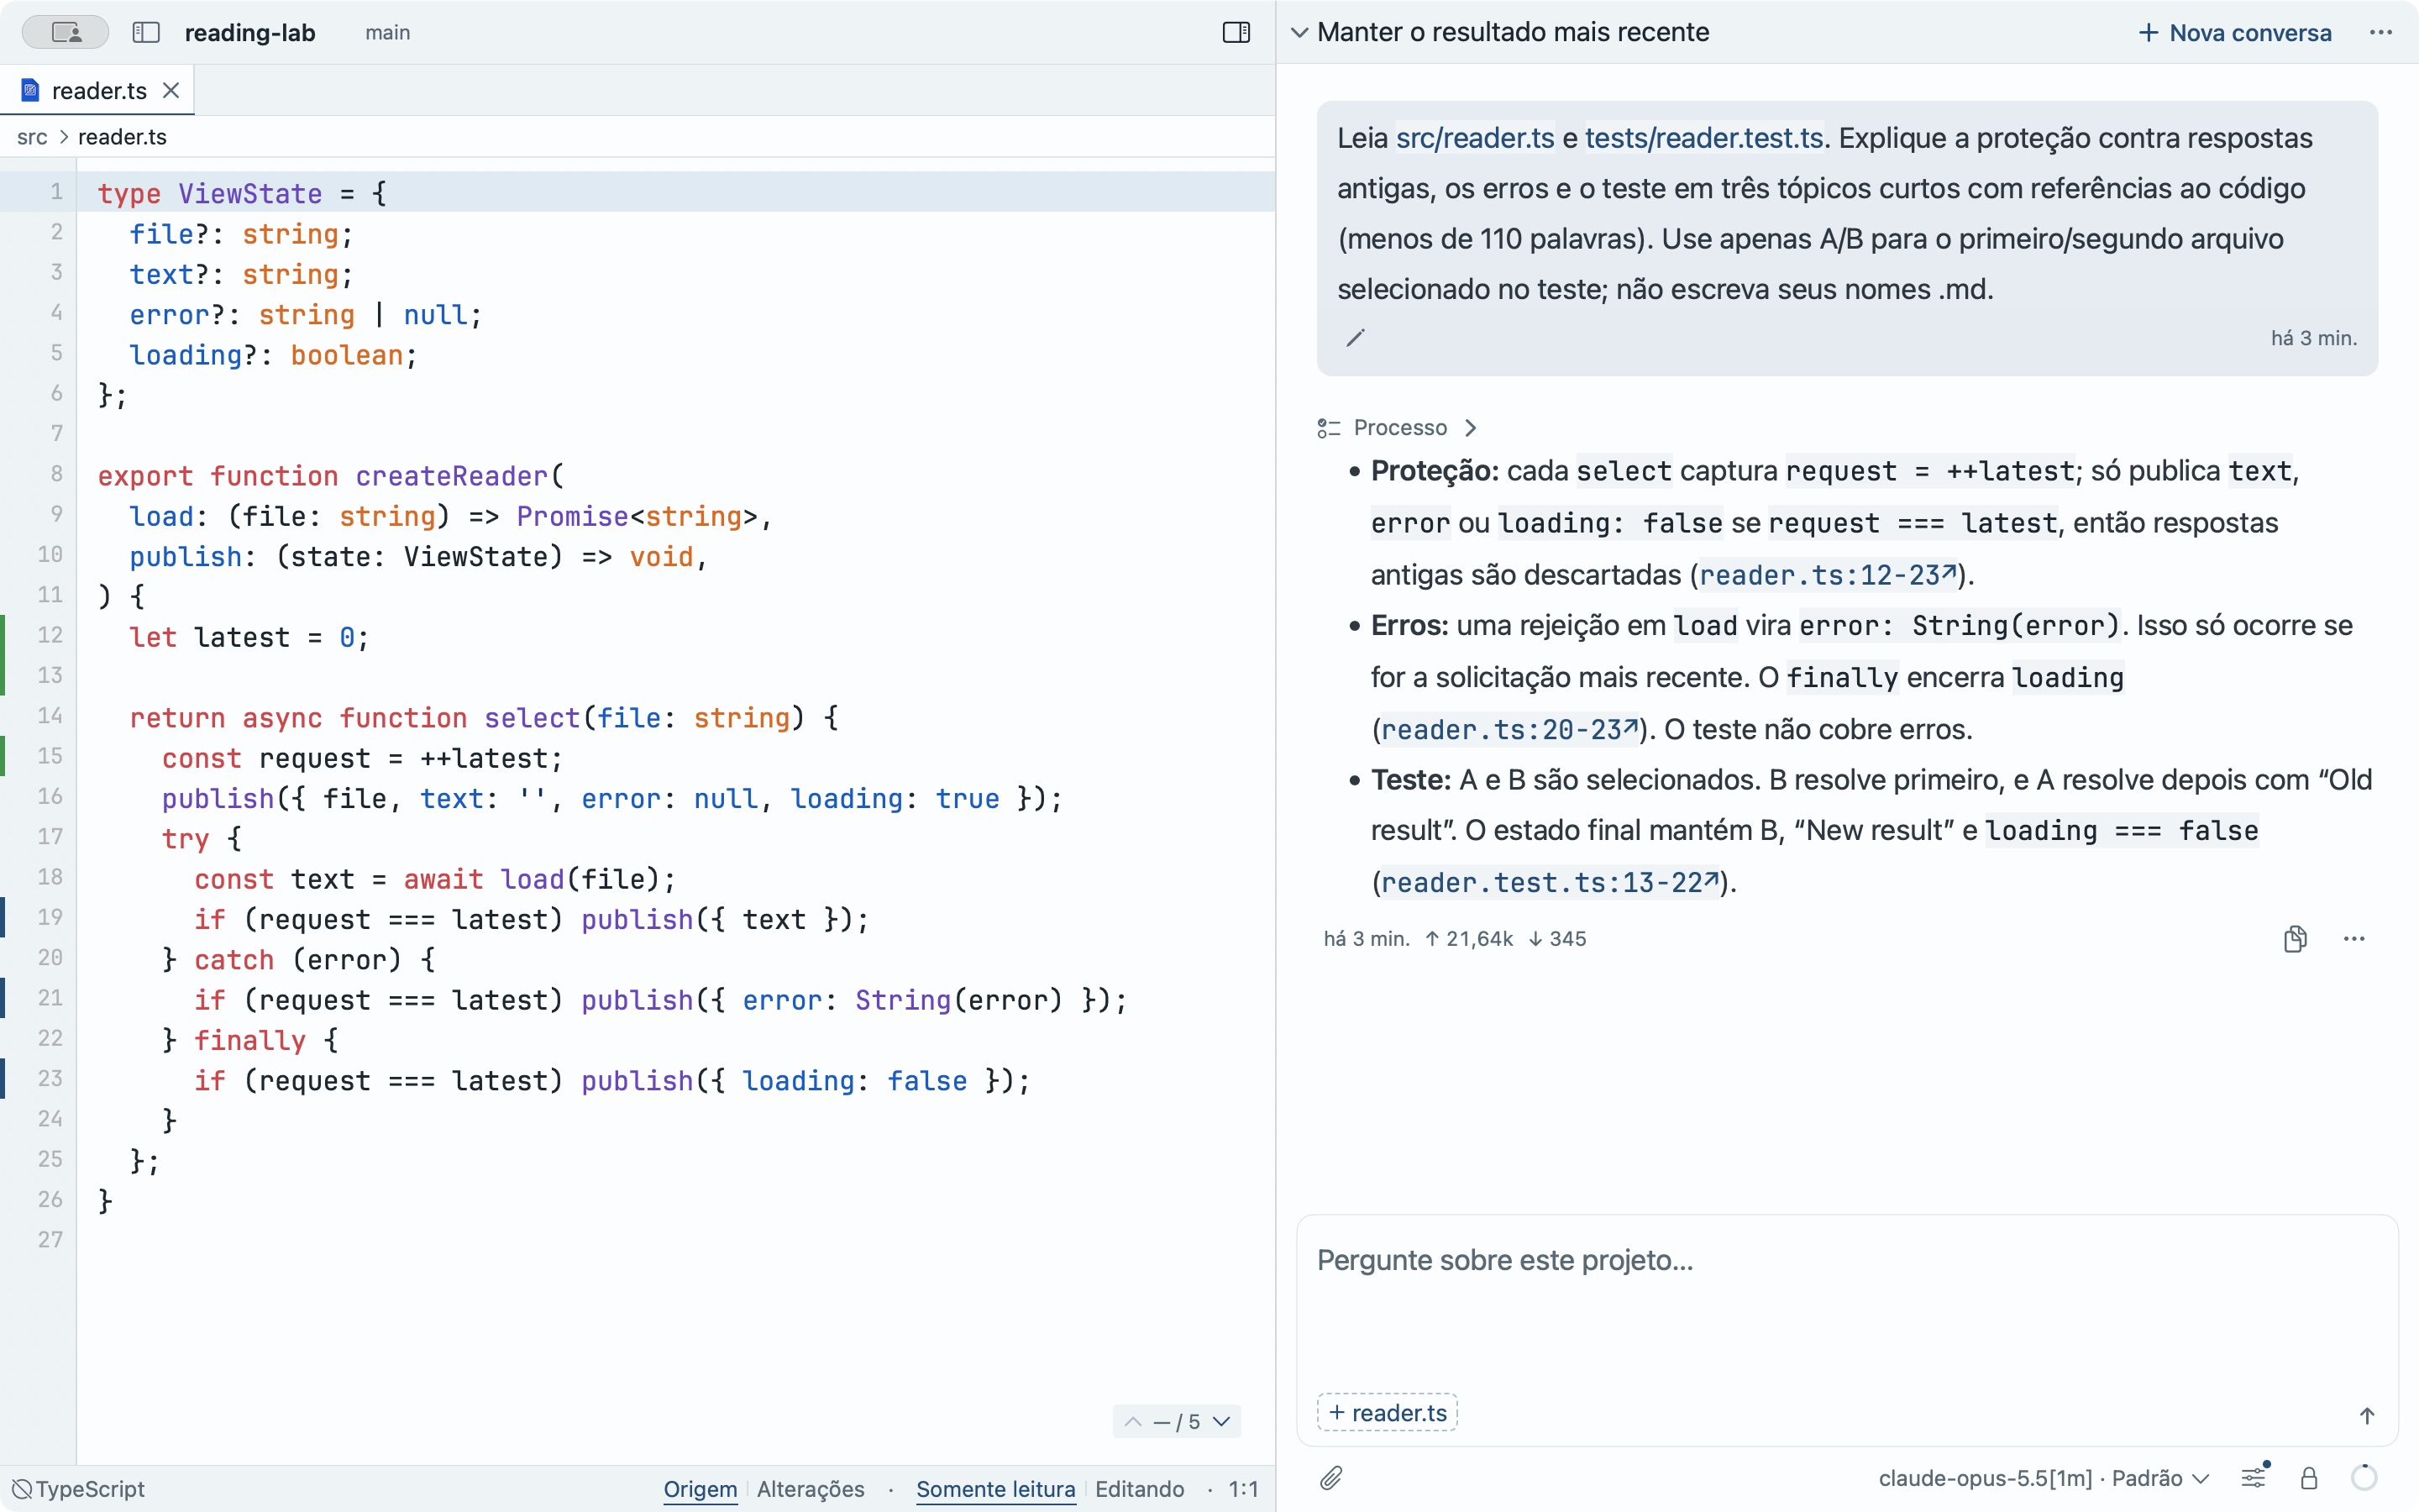Toggle the right panel layout icon

click(x=1236, y=32)
